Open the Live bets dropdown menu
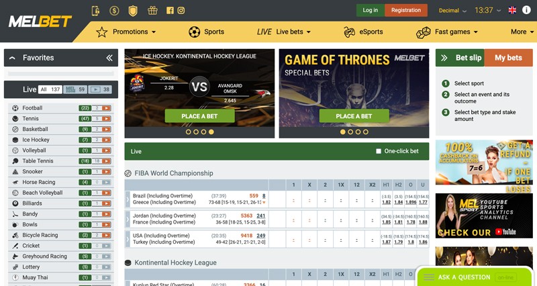Viewport: 537px width, 286px height. tap(284, 32)
